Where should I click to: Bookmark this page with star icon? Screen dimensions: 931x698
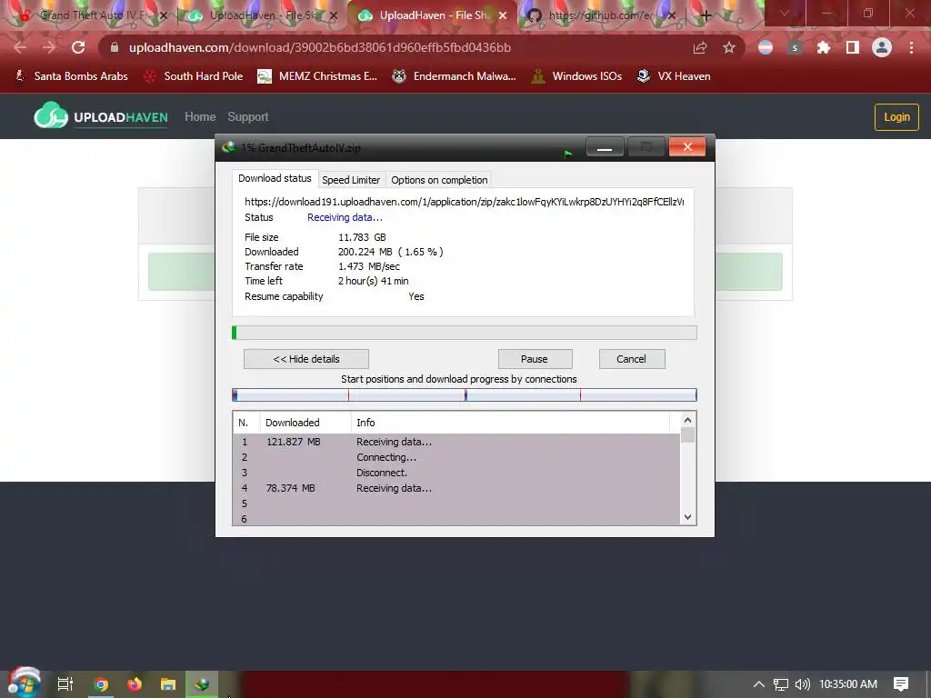(x=729, y=48)
